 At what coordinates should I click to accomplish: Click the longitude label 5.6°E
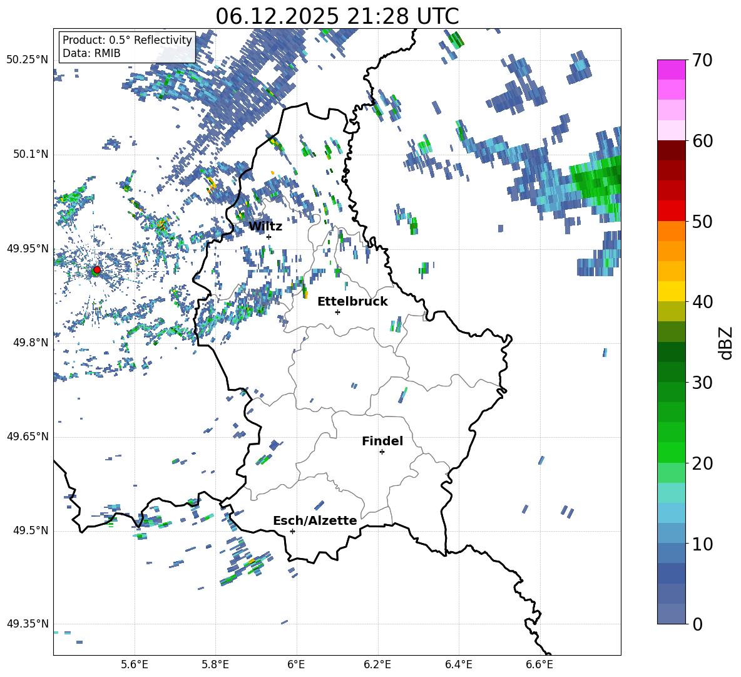click(x=135, y=664)
